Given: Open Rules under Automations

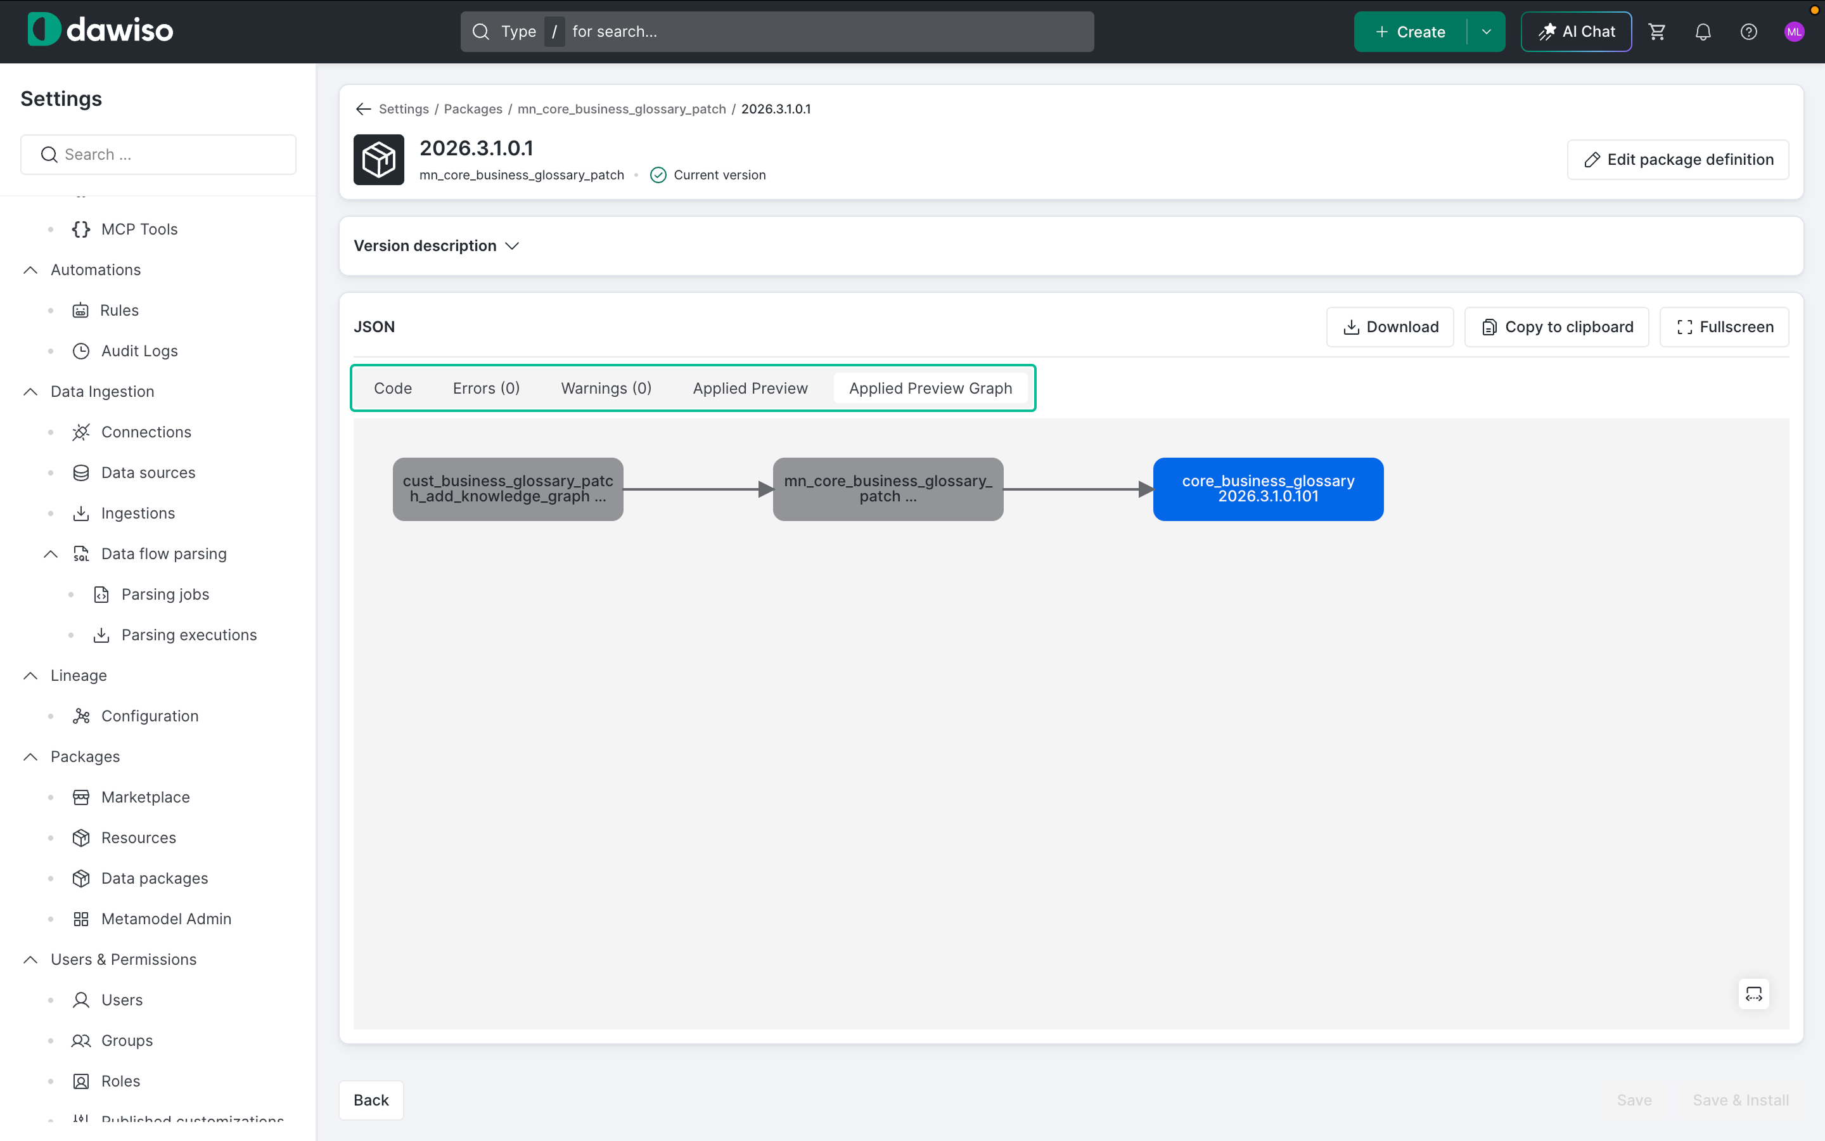Looking at the screenshot, I should [118, 310].
